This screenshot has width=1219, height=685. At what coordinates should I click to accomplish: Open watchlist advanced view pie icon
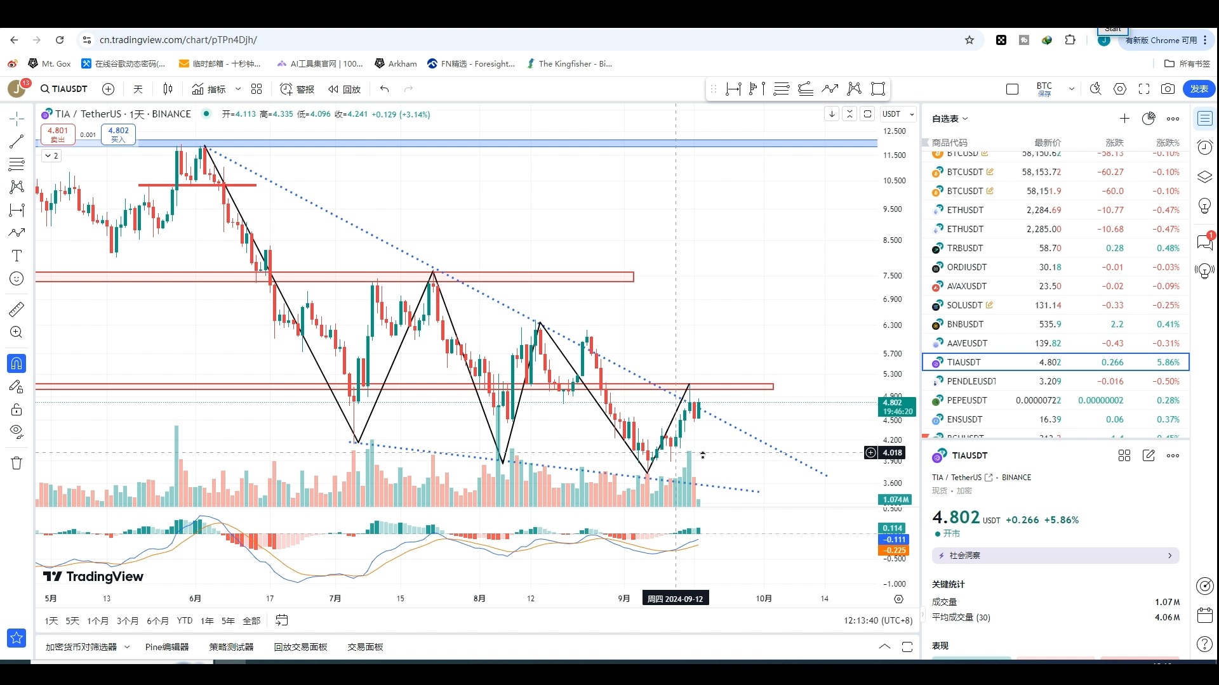coord(1149,119)
